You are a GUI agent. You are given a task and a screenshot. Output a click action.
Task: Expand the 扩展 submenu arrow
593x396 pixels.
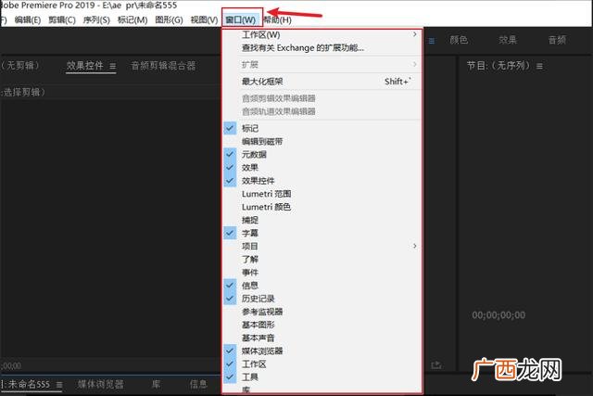coord(415,64)
